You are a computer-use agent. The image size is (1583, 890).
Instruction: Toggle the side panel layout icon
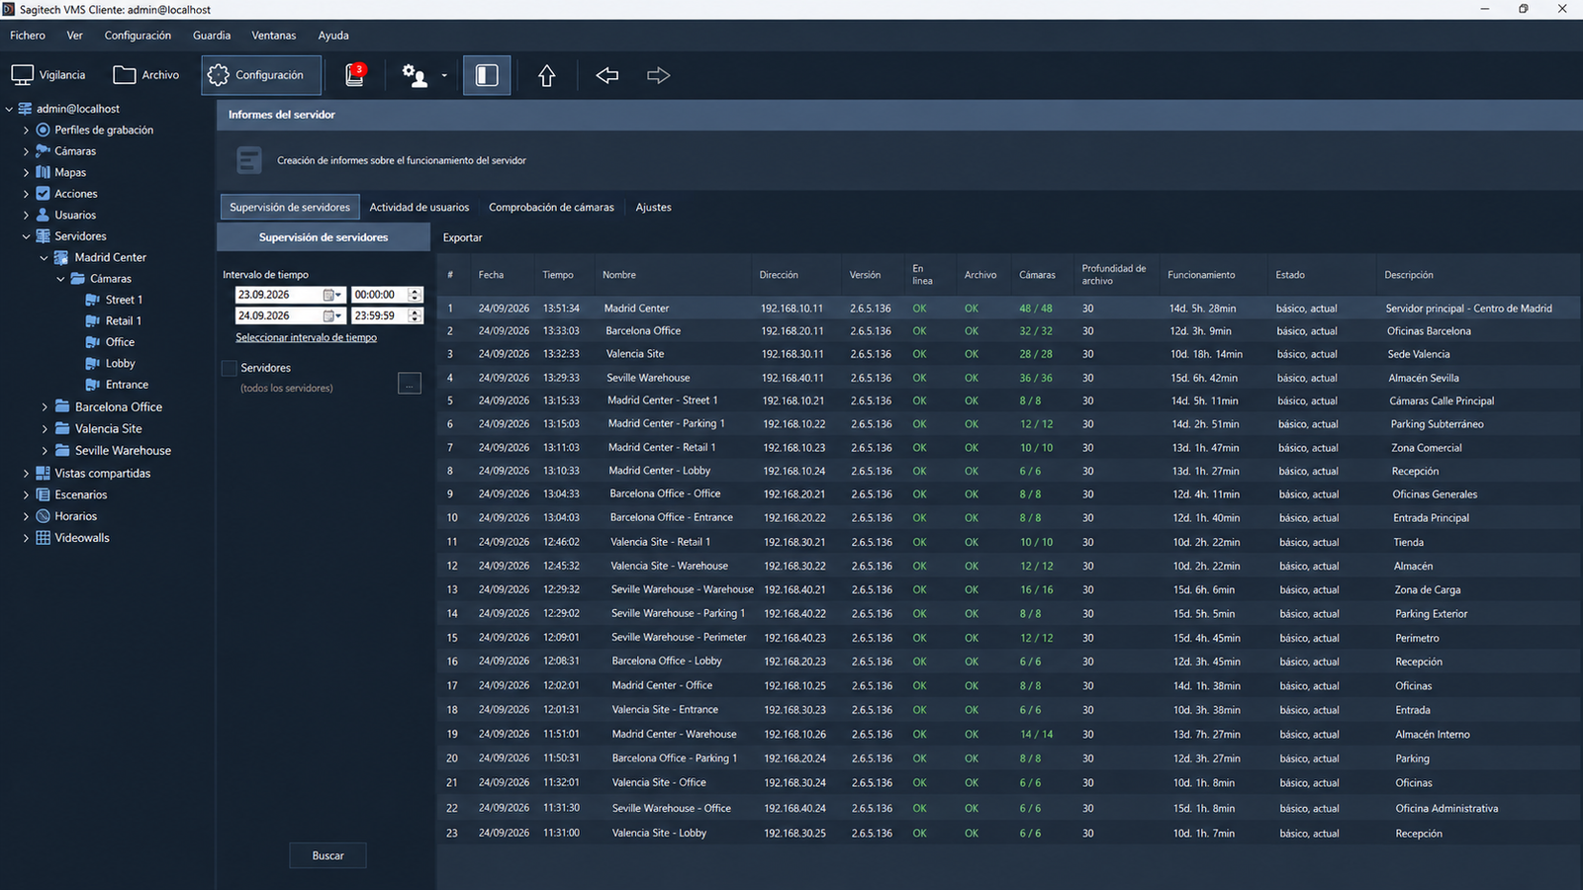tap(487, 75)
